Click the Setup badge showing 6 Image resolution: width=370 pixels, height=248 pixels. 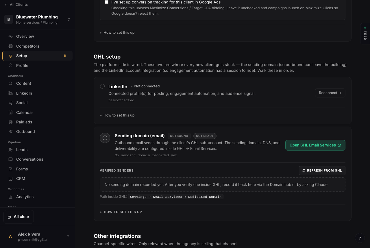(x=65, y=56)
